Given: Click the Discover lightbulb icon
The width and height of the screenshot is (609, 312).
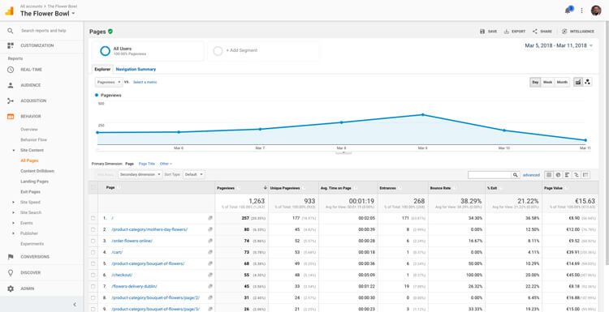Looking at the screenshot, I should pyautogui.click(x=11, y=272).
